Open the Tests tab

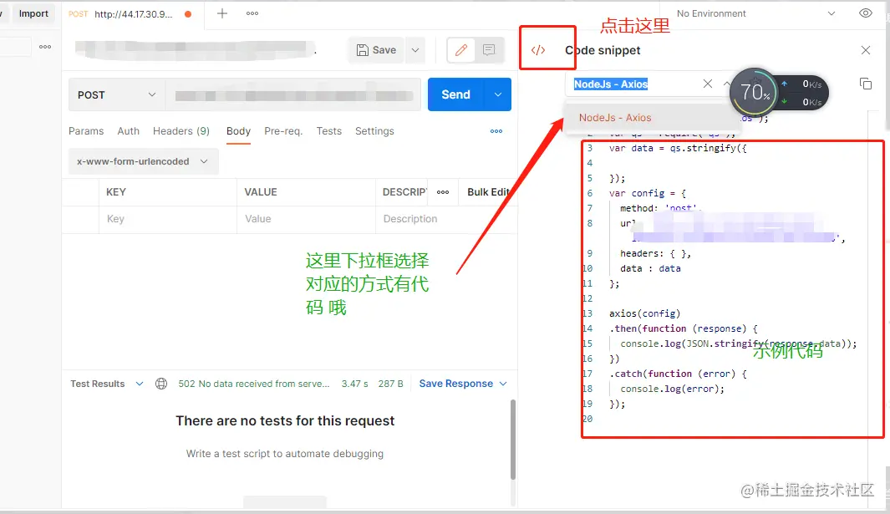coord(328,131)
